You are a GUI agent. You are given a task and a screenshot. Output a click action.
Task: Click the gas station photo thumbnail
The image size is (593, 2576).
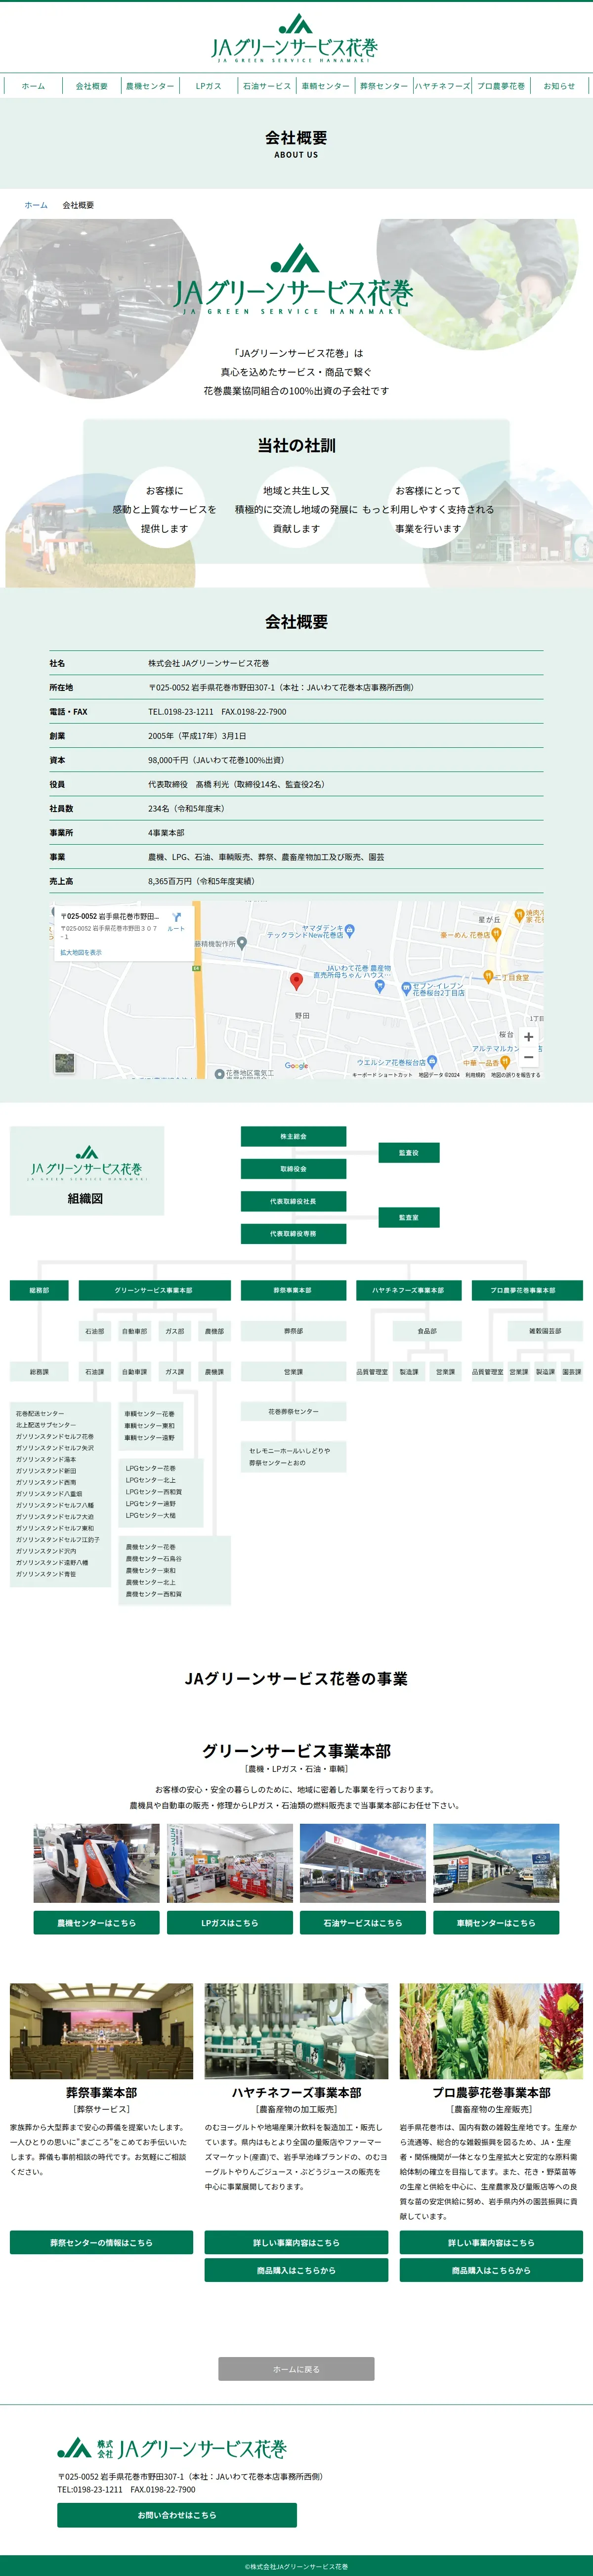tap(363, 1863)
